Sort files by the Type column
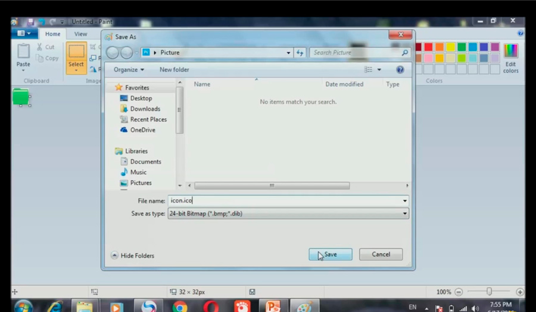Viewport: 536px width, 312px height. [393, 84]
